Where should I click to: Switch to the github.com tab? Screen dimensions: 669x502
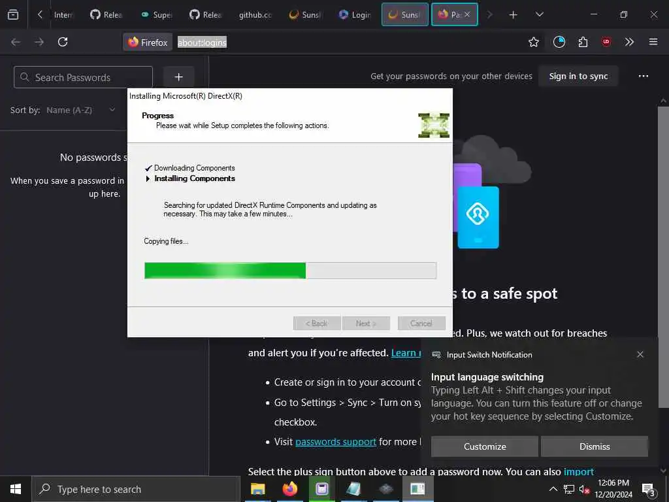255,14
